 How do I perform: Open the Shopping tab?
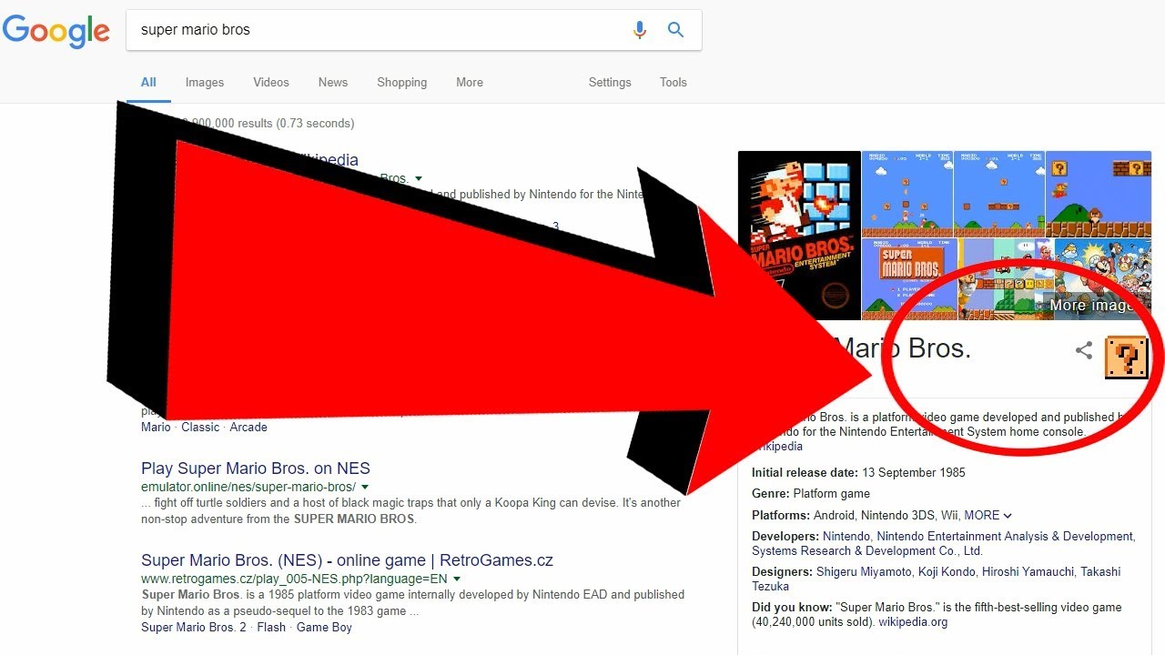click(402, 82)
